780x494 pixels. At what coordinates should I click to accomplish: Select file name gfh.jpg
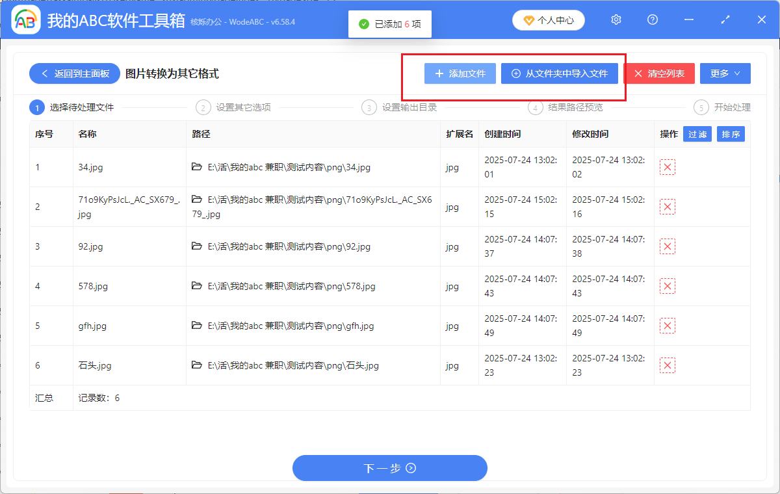tap(92, 326)
